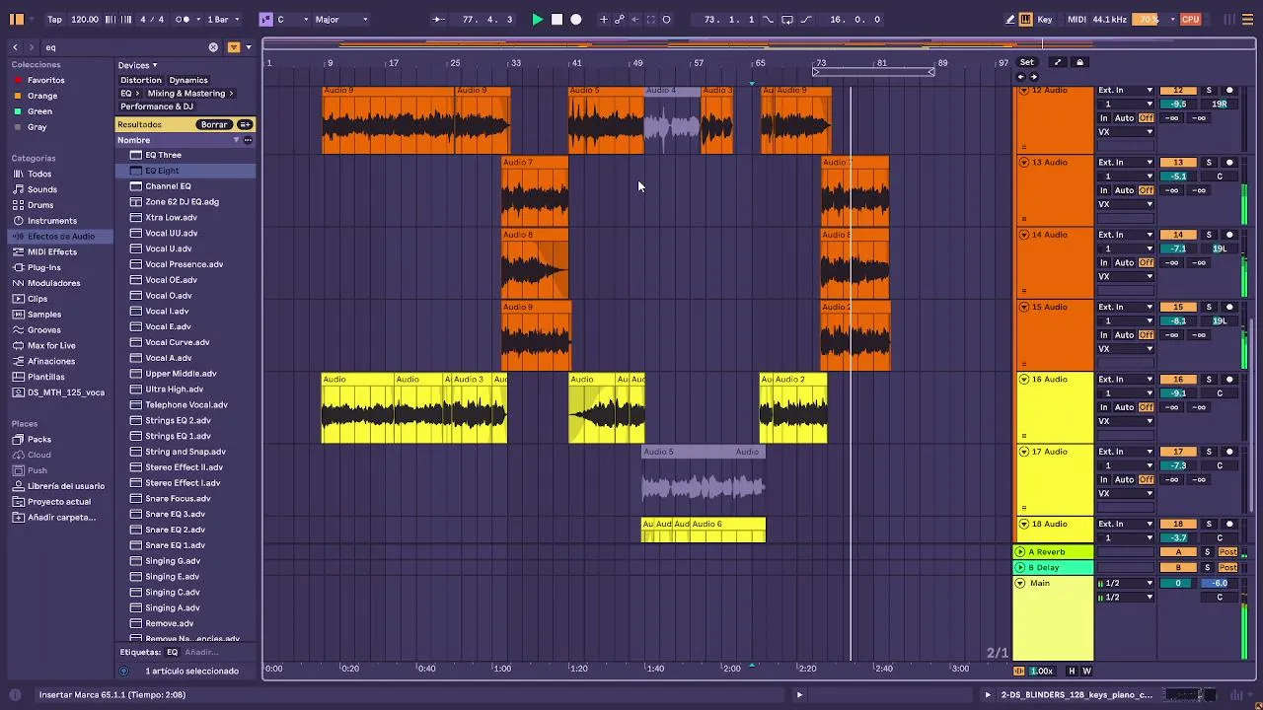The width and height of the screenshot is (1263, 710).
Task: Select the Orange collection
Action: (42, 96)
